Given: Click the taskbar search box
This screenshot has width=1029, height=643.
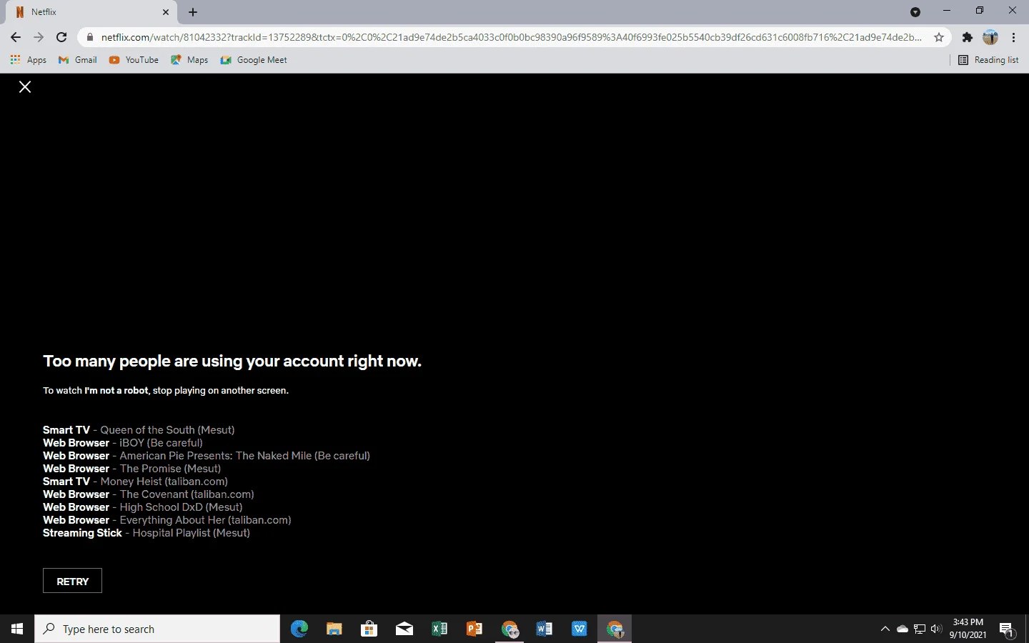Looking at the screenshot, I should [x=157, y=629].
